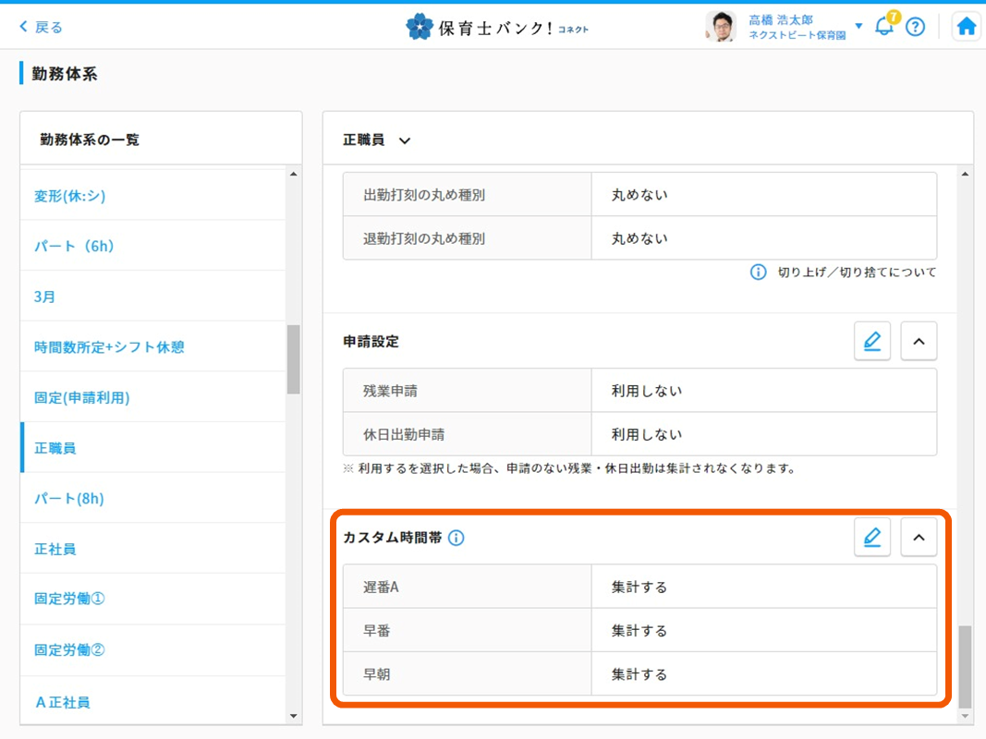Collapse the 申請設定 section

919,342
